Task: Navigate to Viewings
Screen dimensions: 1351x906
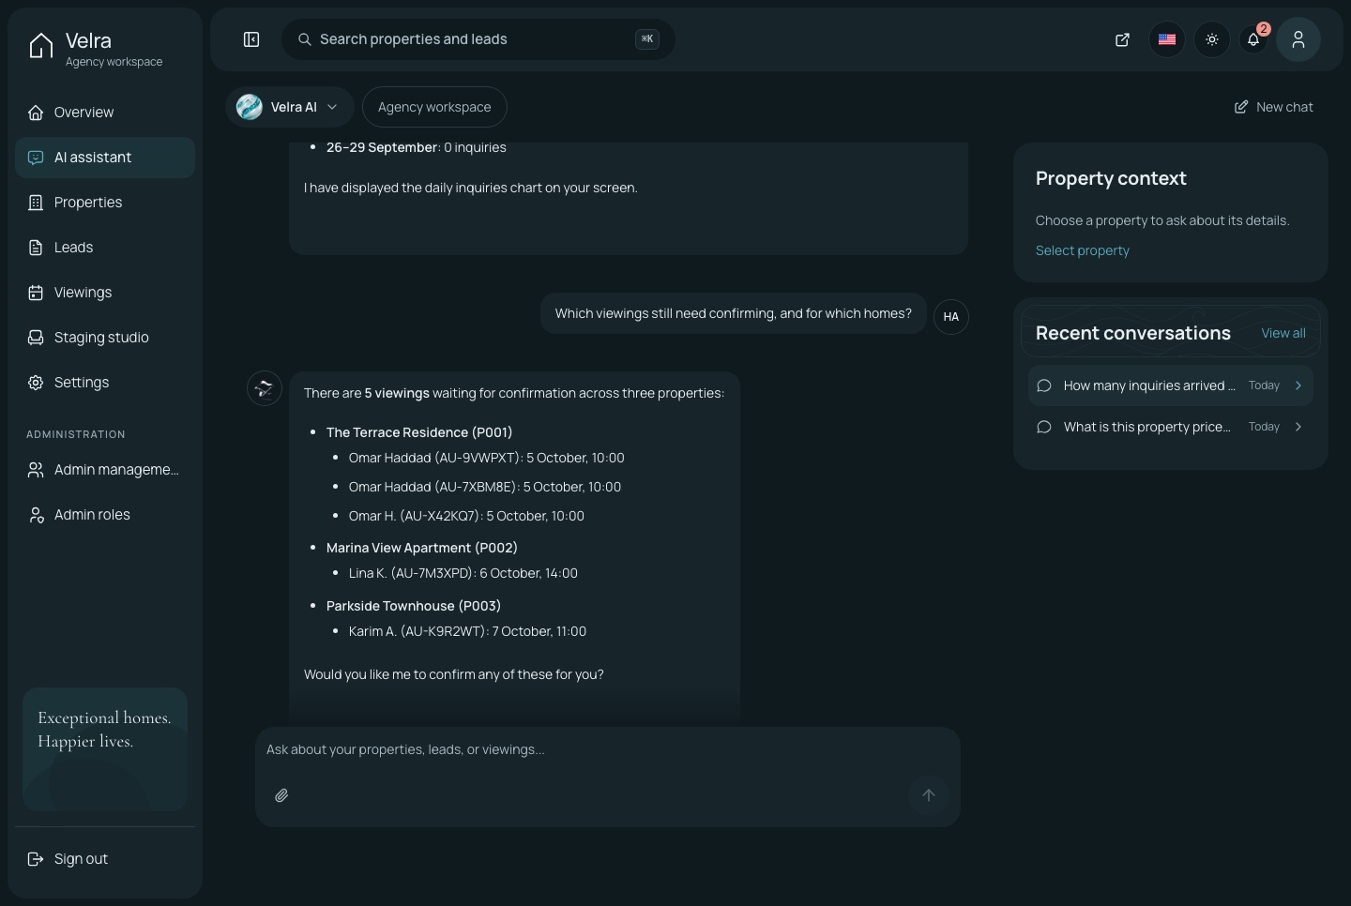Action: pos(105,293)
